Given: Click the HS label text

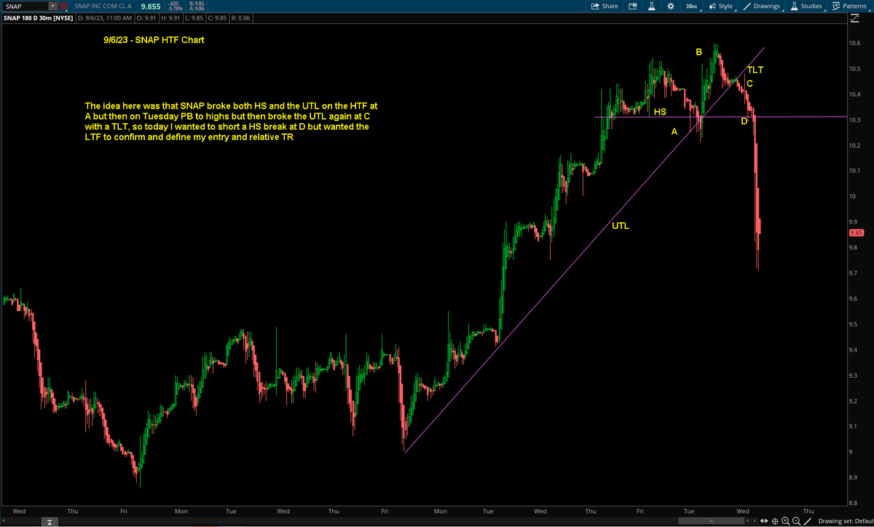Looking at the screenshot, I should pos(659,112).
